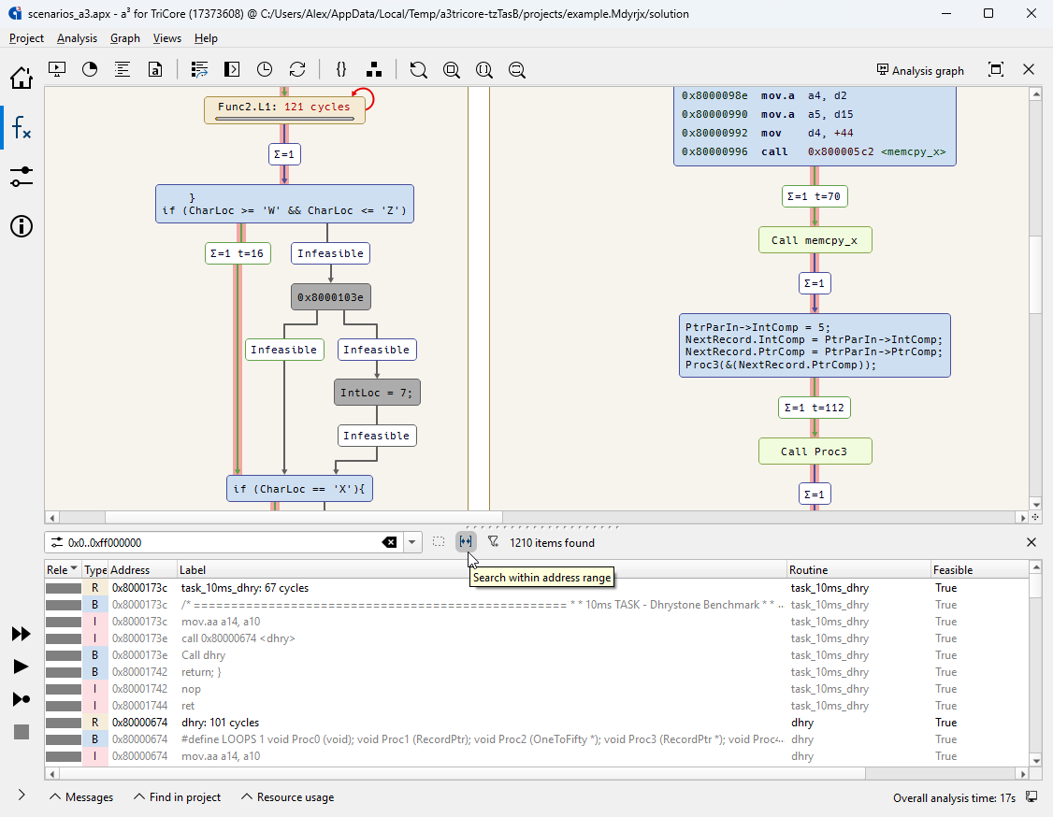Open the settings sliders icon in sidebar
Screen dimensions: 1053x817
tap(22, 177)
